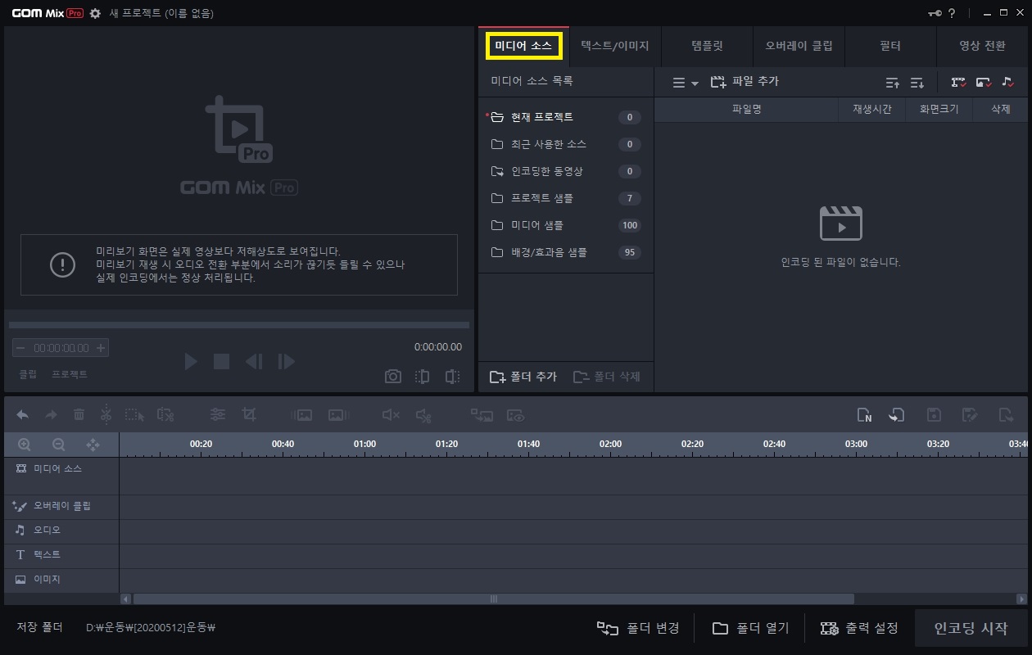Start encoding with 인코딩 시작
The width and height of the screenshot is (1032, 655).
[x=971, y=629]
